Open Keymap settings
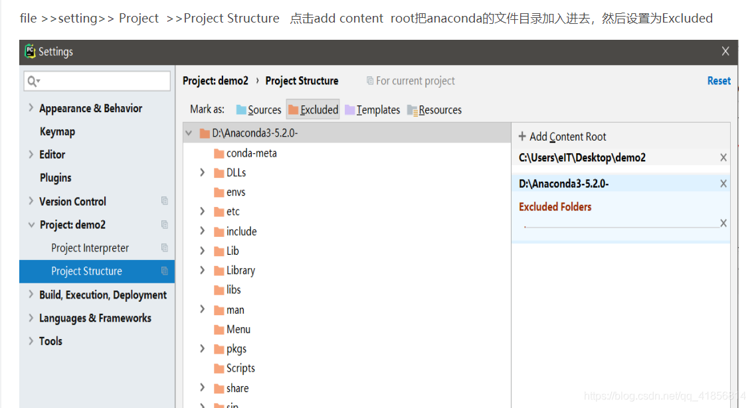752x408 pixels. [58, 131]
